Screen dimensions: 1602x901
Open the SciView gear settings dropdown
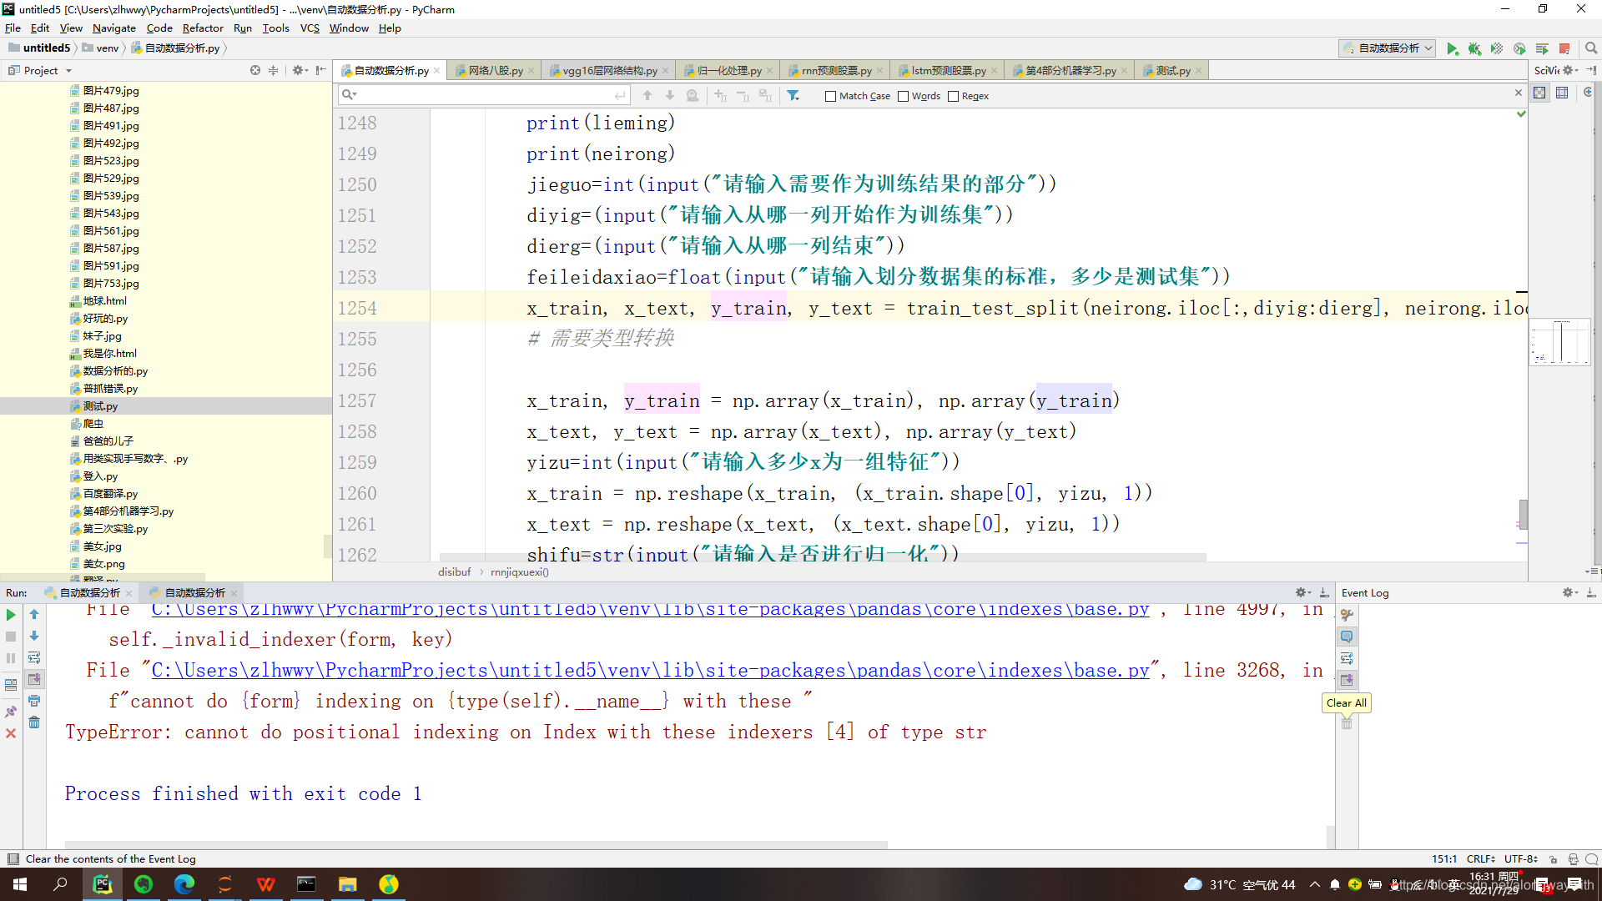tap(1567, 70)
